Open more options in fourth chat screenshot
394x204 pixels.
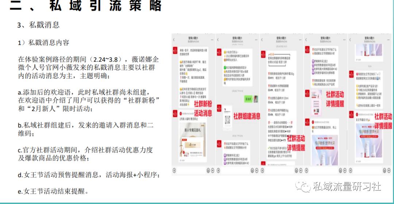(x=344, y=40)
